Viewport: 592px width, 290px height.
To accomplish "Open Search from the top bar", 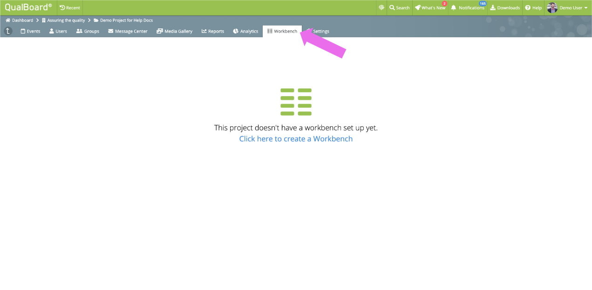I will click(400, 7).
